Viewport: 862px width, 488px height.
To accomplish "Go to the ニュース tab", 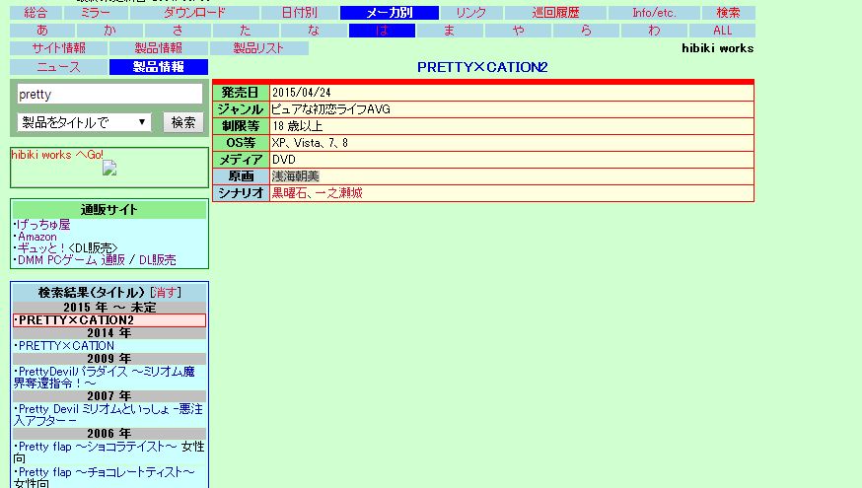I will [58, 67].
